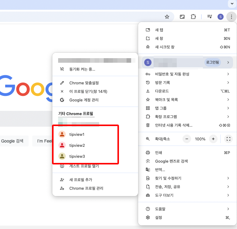237x229 pixels.
Task: Expand 전송, 저장, 공유 submenu arrow
Action: 228,187
